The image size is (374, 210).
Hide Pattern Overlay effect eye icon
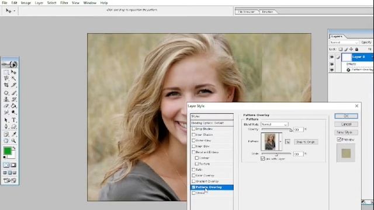point(332,70)
